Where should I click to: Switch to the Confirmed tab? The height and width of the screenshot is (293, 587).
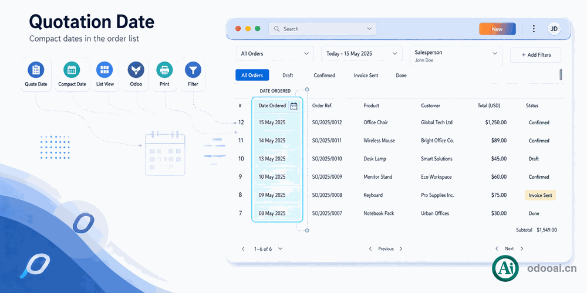(324, 76)
